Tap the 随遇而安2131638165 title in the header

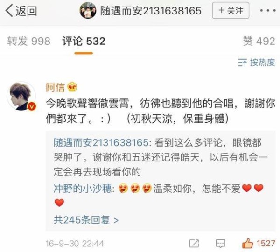pyautogui.click(x=151, y=11)
